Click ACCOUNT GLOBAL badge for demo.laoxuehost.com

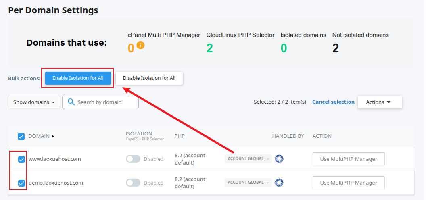(x=248, y=183)
